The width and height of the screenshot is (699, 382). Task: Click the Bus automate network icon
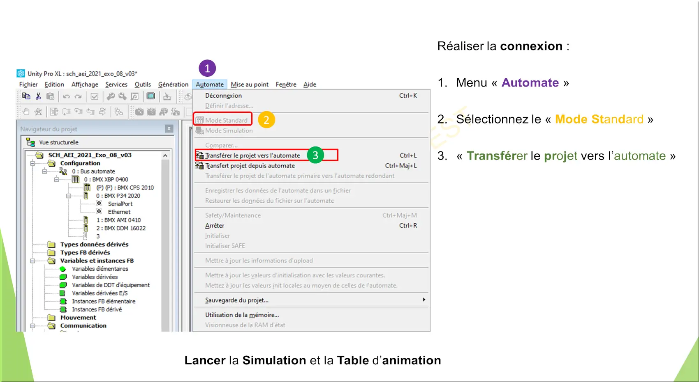point(63,171)
